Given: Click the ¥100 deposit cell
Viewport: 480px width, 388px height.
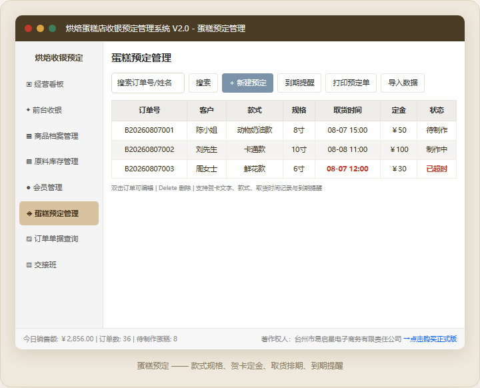Looking at the screenshot, I should (399, 150).
